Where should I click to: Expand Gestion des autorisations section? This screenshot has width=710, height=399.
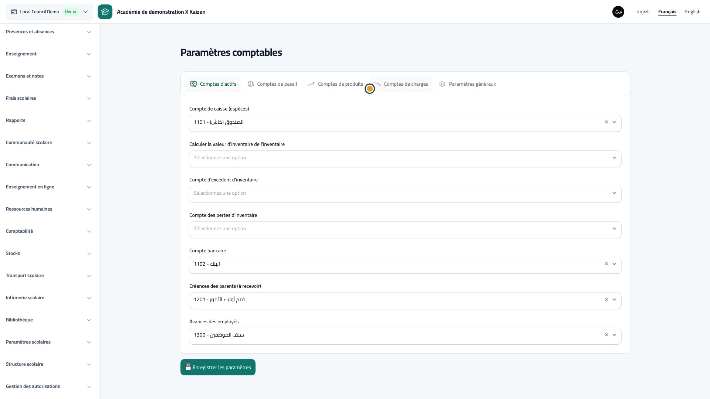pos(48,386)
